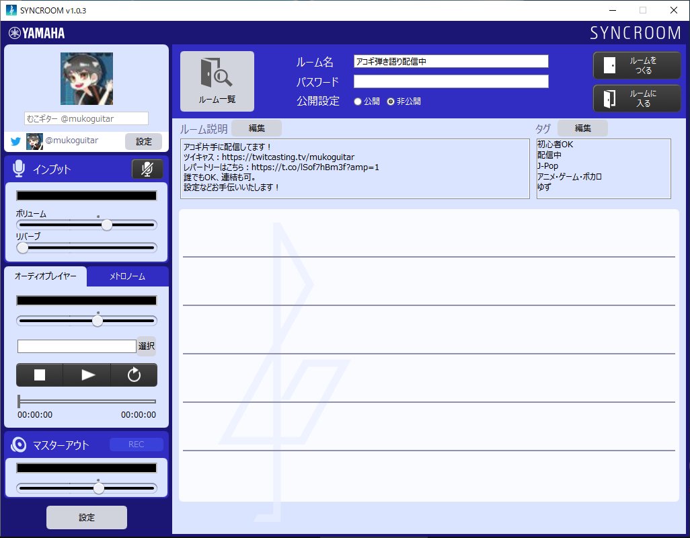Image resolution: width=690 pixels, height=538 pixels.
Task: Click the room name input field
Action: pos(451,62)
